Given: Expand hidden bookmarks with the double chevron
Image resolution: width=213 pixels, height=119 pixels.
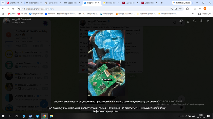Looking at the screenshot, I should [x=193, y=14].
